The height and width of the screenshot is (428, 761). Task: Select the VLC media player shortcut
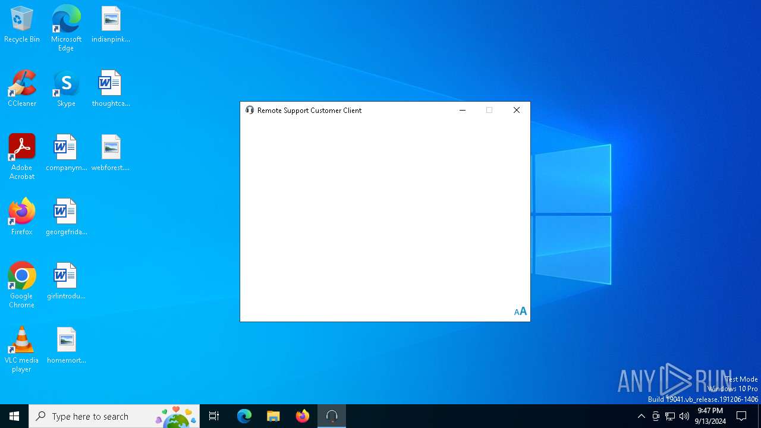22,350
